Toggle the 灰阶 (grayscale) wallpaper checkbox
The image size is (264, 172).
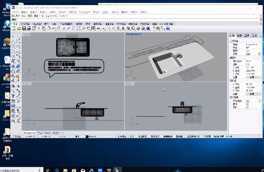(x=247, y=107)
